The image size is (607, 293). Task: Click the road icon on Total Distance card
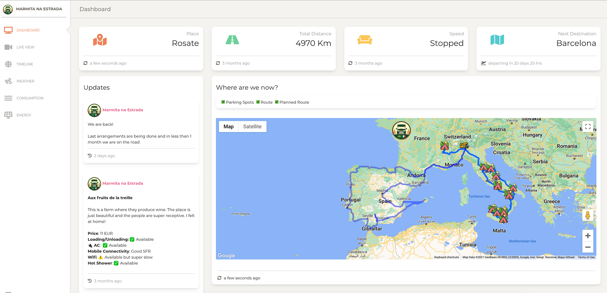[232, 40]
